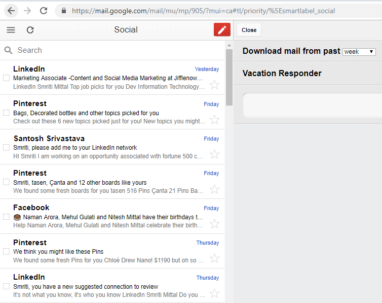Open the 'Marketing Associate -Content and Social Media' email
Image resolution: width=382 pixels, height=303 pixels.
(x=112, y=78)
